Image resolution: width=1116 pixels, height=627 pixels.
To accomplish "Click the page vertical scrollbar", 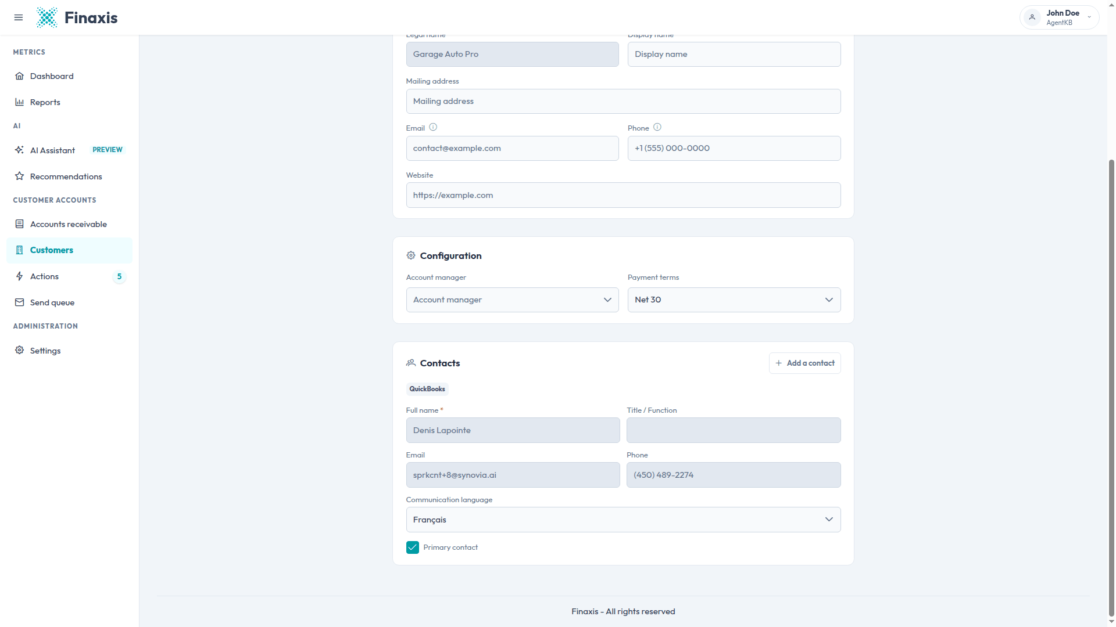I will [1111, 387].
